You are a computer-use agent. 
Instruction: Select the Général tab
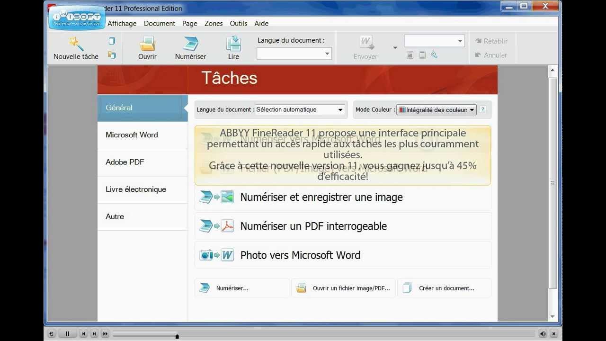(143, 108)
